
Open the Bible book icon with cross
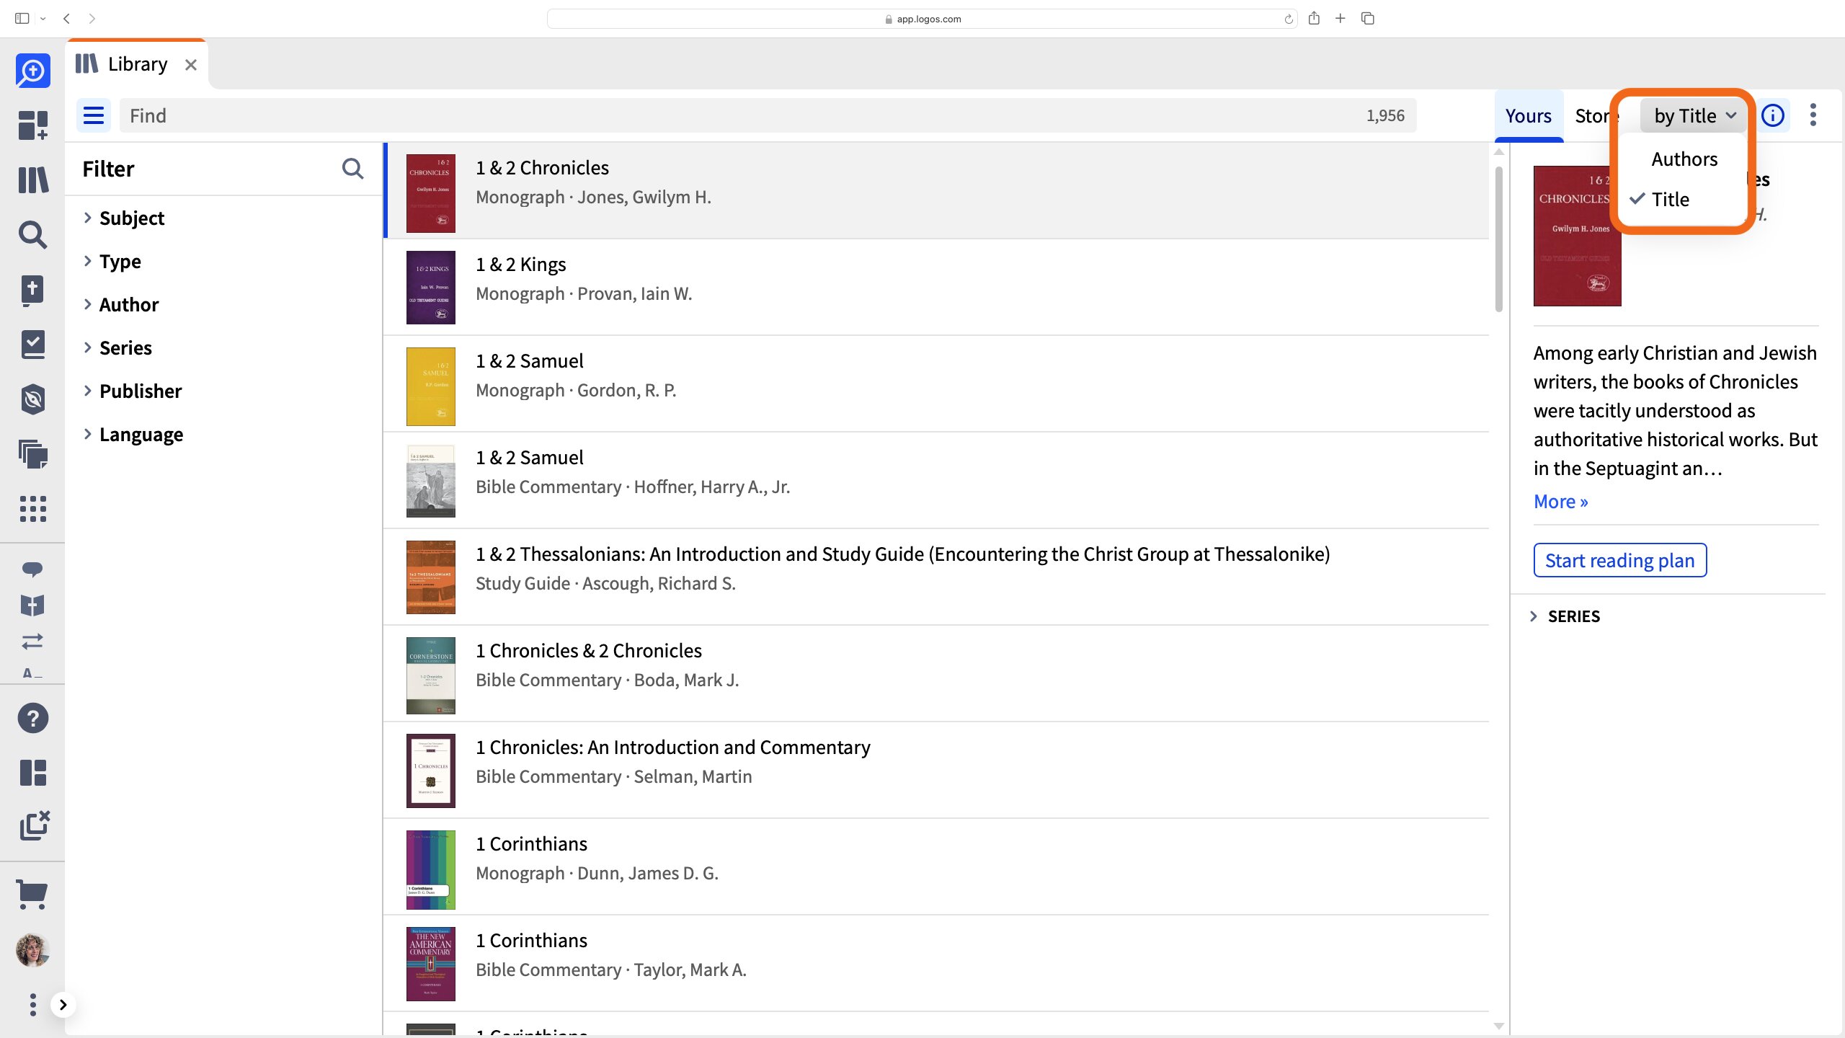pos(32,290)
